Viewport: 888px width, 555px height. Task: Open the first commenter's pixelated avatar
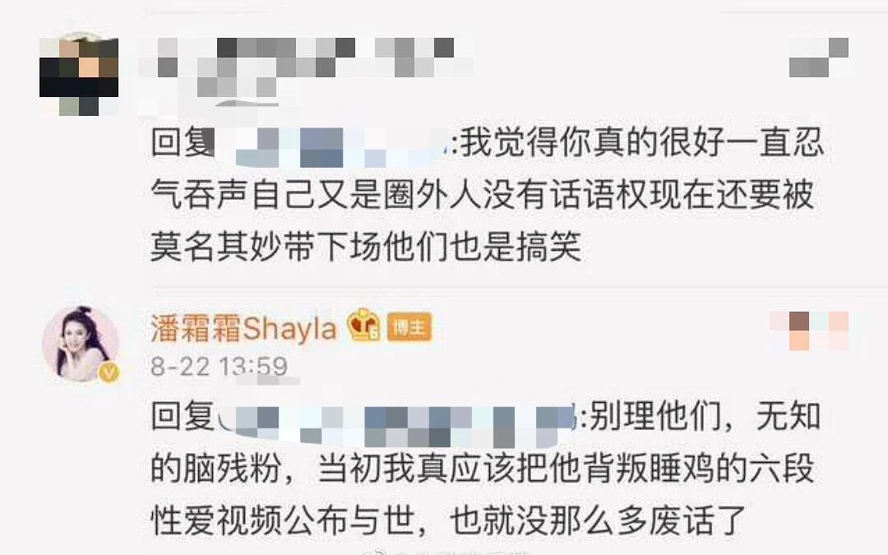pyautogui.click(x=79, y=76)
